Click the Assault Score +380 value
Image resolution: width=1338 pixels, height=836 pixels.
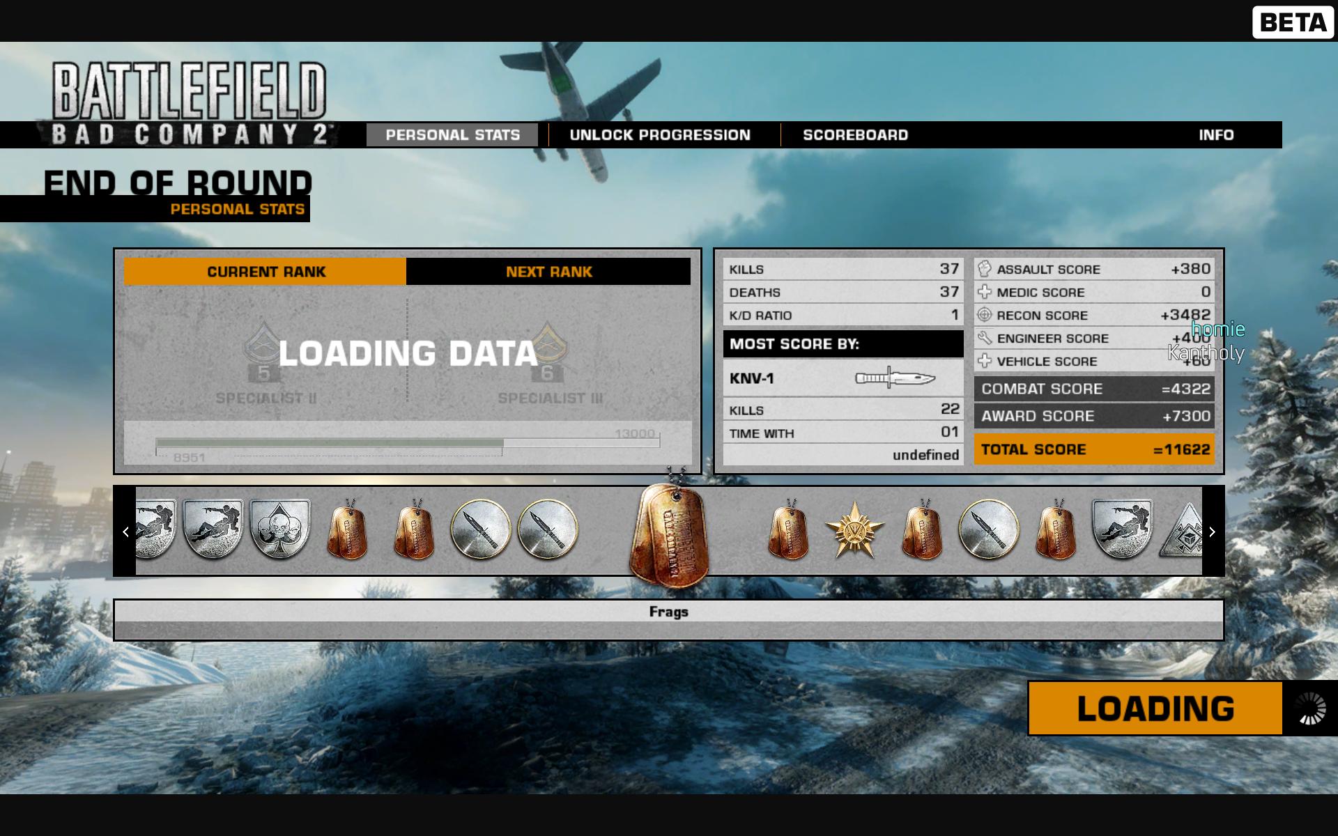click(x=1191, y=269)
